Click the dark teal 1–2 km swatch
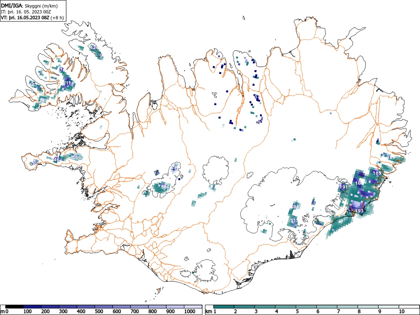 [224, 307]
